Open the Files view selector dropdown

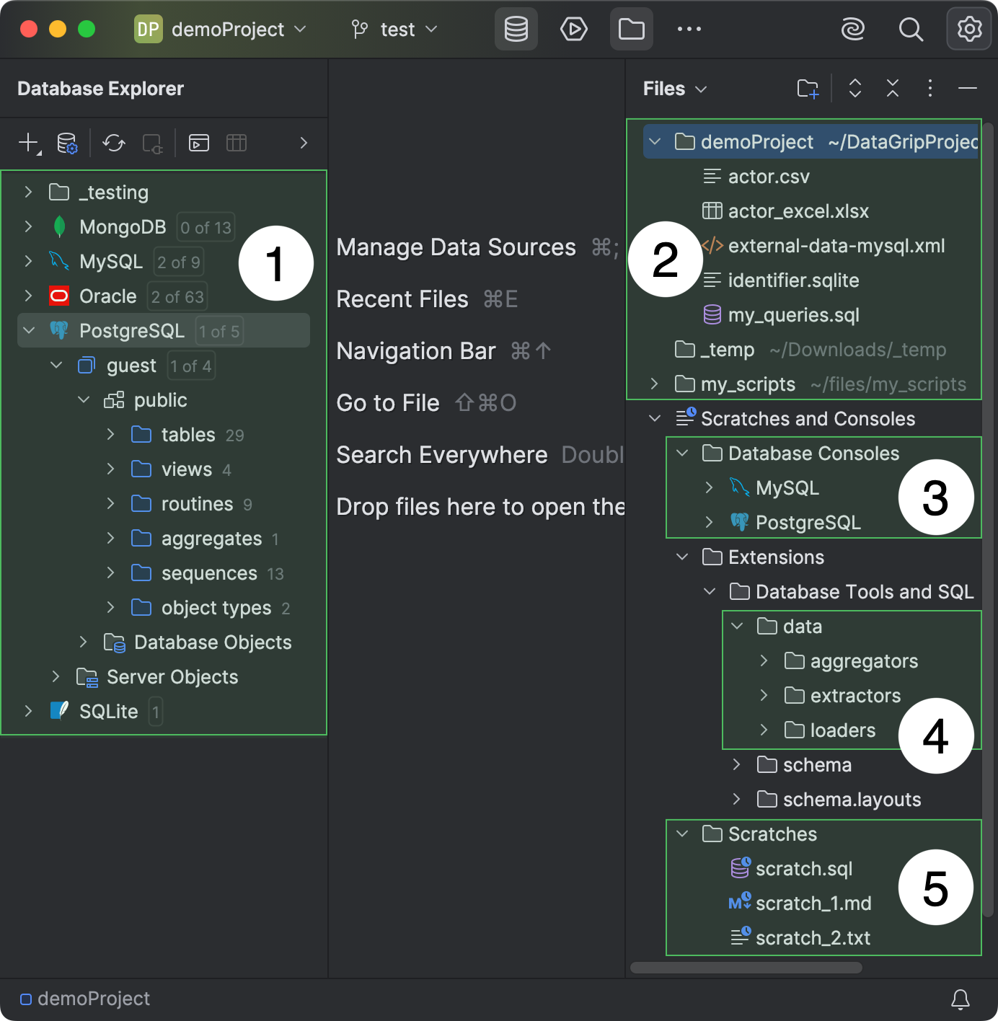pyautogui.click(x=674, y=89)
